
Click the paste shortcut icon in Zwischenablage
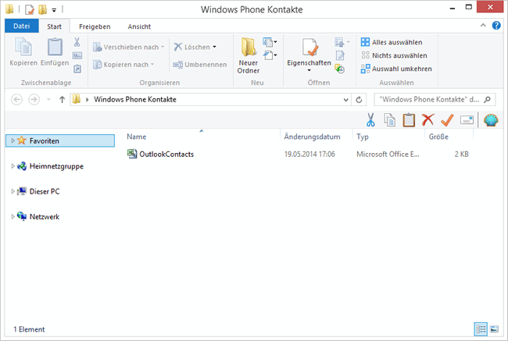(x=77, y=69)
